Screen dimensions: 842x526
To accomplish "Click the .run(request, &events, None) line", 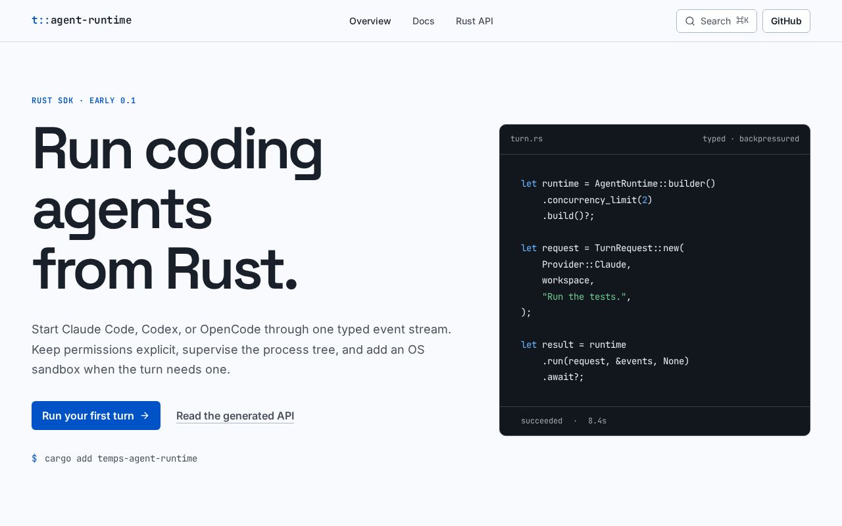I will [x=616, y=361].
